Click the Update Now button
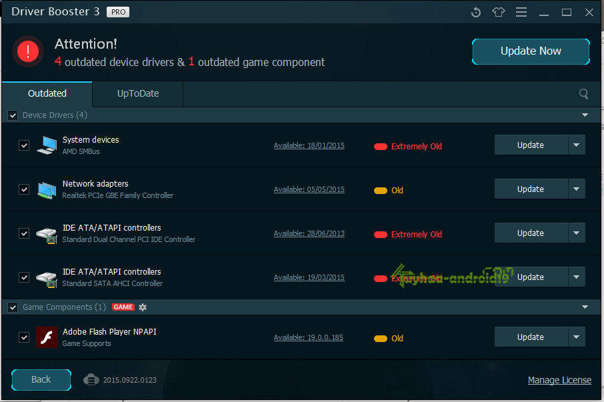604x402 pixels. tap(531, 51)
